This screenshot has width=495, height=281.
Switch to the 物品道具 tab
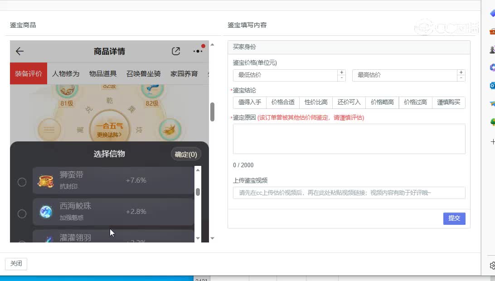(x=103, y=73)
